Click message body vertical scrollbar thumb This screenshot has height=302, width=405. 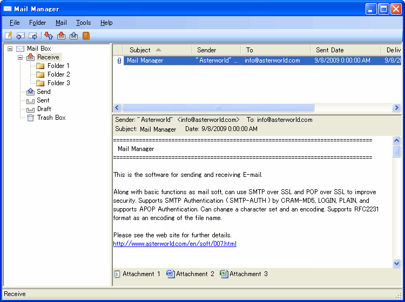(396, 151)
